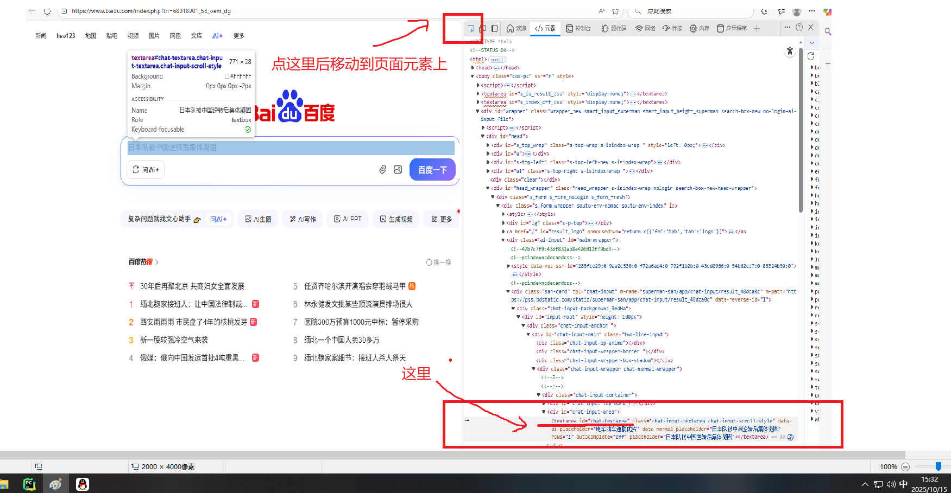Screen dimensions: 951x493
Task: Open the 新闻 link in Baidu top nav
Action: tap(41, 36)
